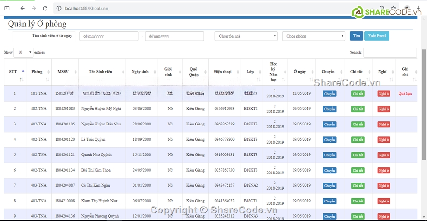The height and width of the screenshot is (221, 427).
Task: Click MSSV 1804204087 cell
Action: pos(65,185)
